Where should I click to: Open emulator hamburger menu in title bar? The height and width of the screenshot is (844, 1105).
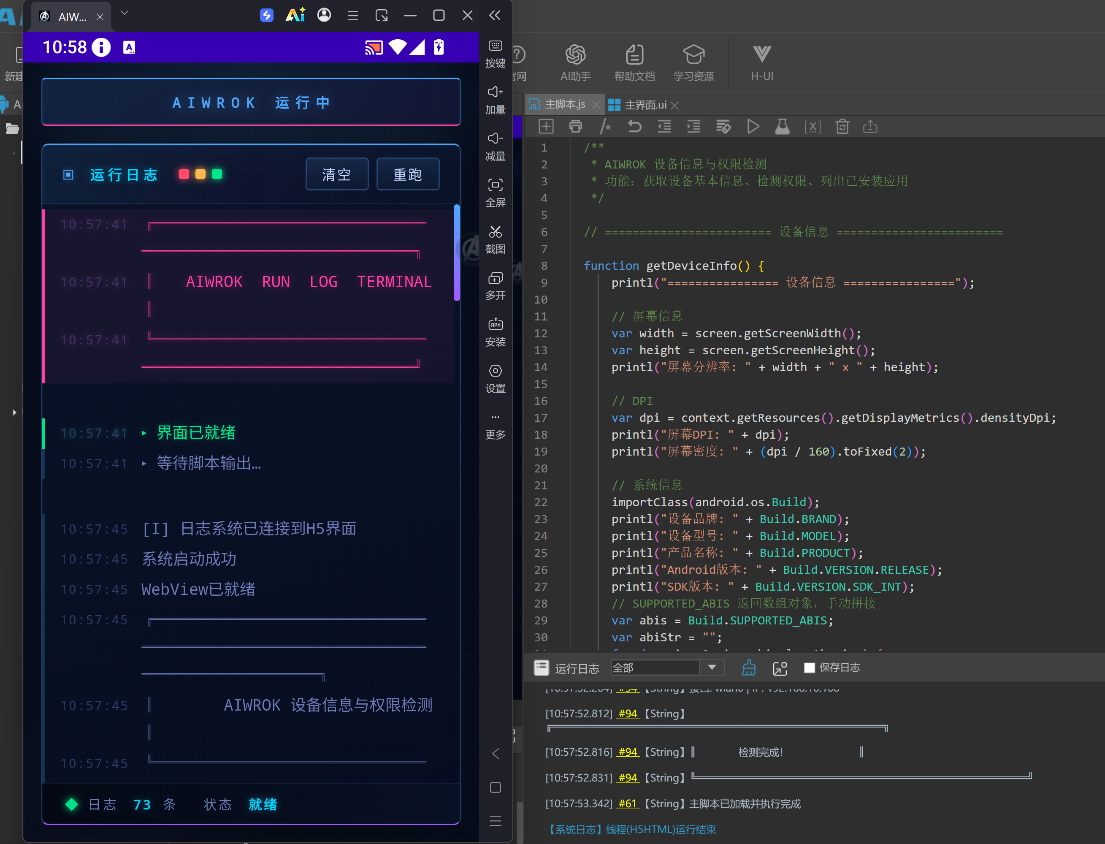(x=352, y=16)
